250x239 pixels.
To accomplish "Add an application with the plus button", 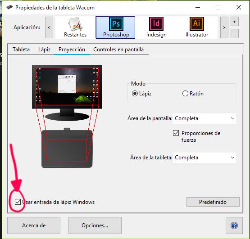I will 235,22.
